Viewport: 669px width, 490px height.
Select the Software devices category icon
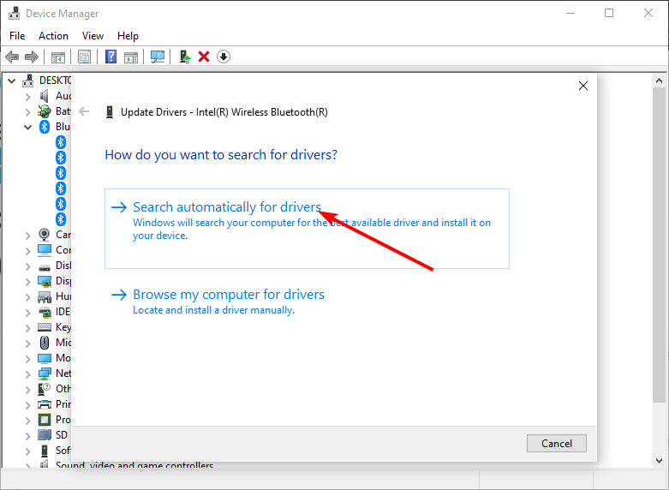(45, 451)
